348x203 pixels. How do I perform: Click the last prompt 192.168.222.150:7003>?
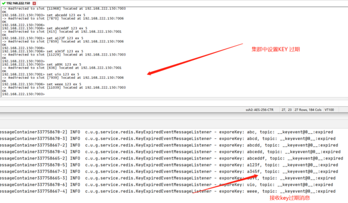(23, 94)
